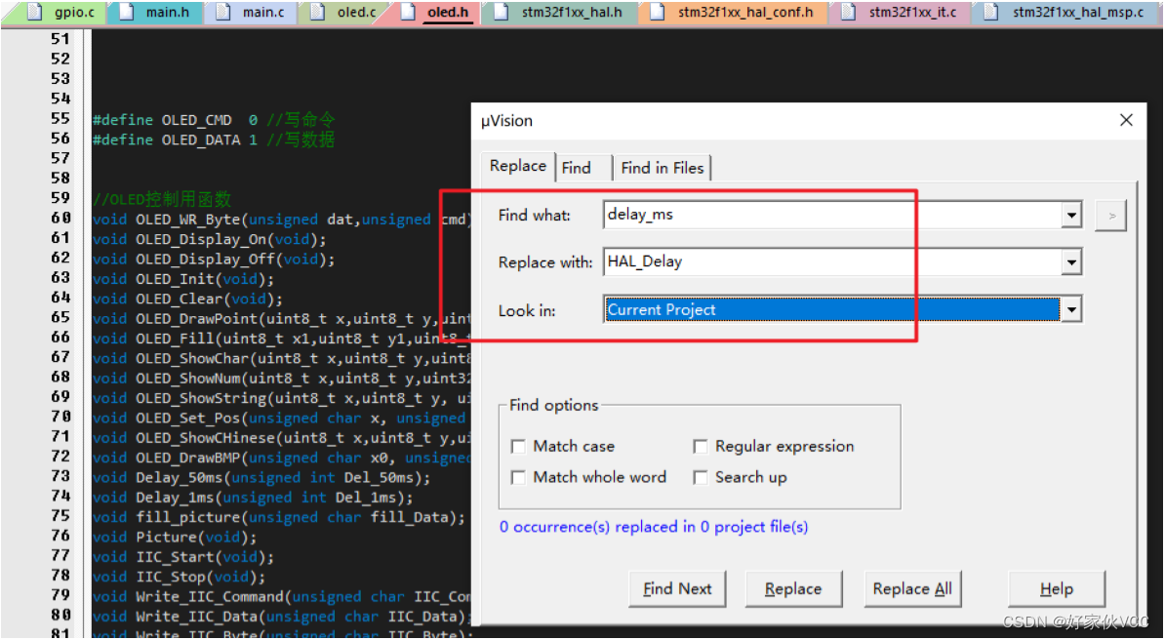Close the µVision replace dialog
This screenshot has width=1165, height=640.
(1126, 120)
